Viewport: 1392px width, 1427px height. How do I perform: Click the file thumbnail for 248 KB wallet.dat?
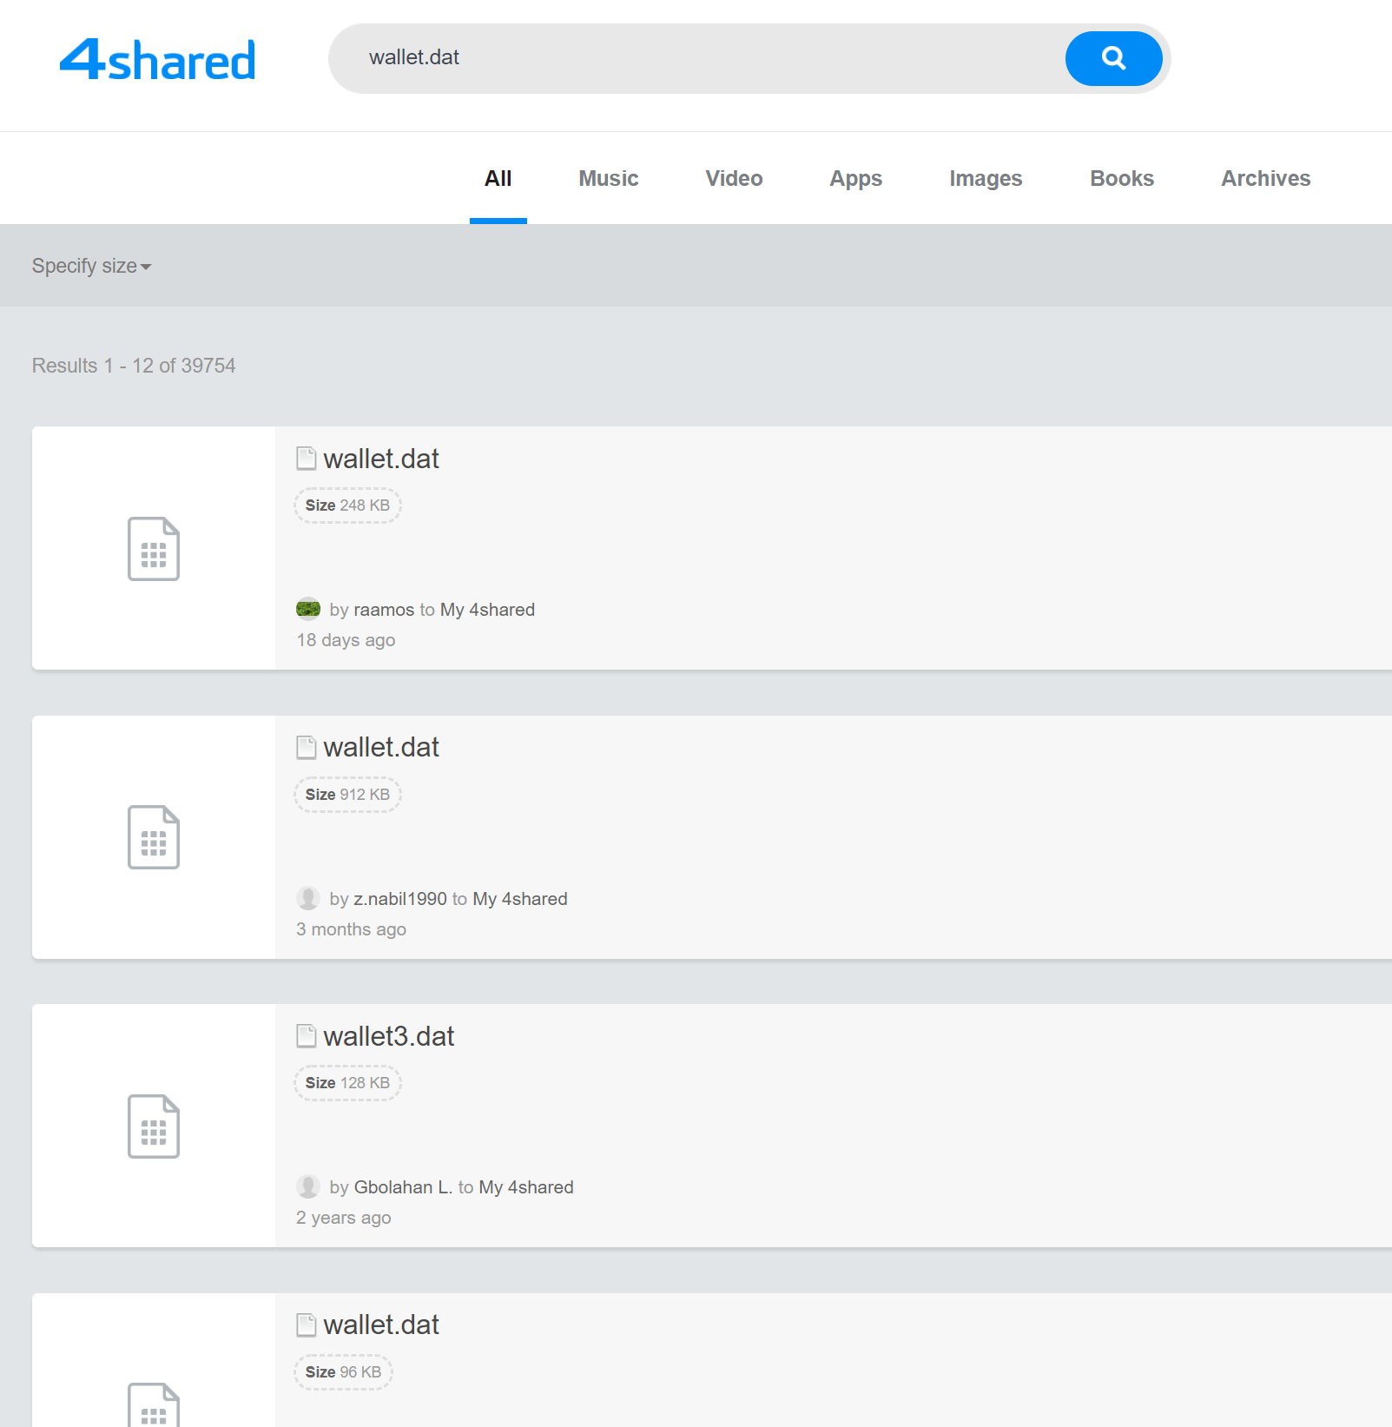click(x=154, y=548)
